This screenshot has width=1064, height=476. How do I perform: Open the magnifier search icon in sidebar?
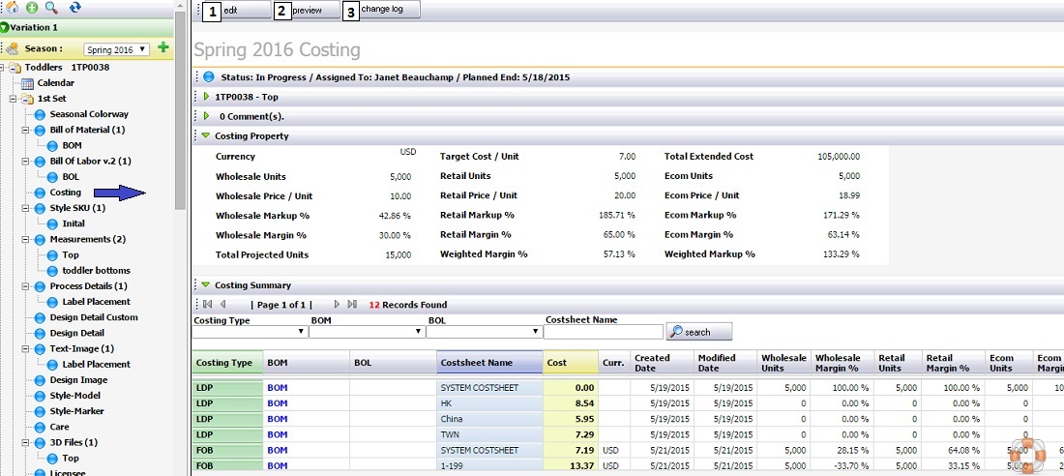(51, 8)
